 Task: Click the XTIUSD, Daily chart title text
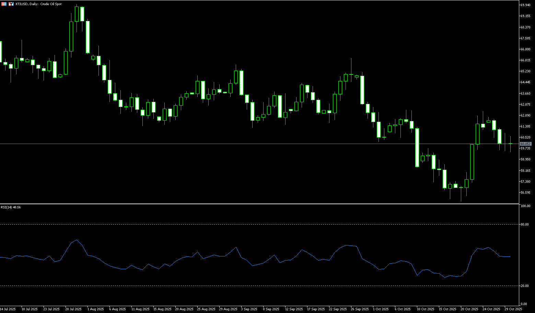[38, 4]
